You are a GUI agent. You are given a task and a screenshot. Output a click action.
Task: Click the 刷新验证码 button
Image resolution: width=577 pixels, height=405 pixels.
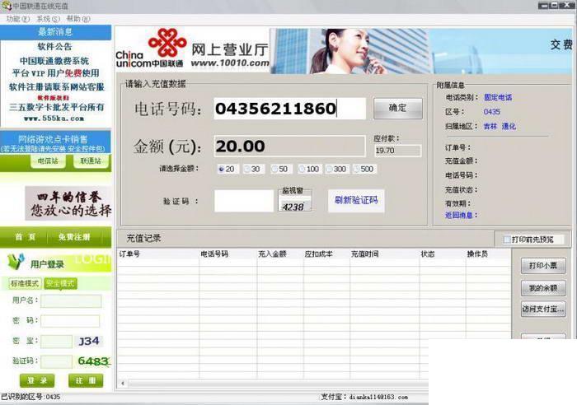[x=356, y=200]
